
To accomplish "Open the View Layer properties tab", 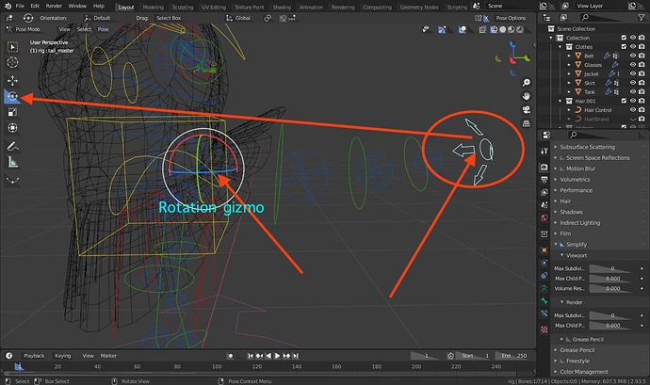I will point(544,192).
